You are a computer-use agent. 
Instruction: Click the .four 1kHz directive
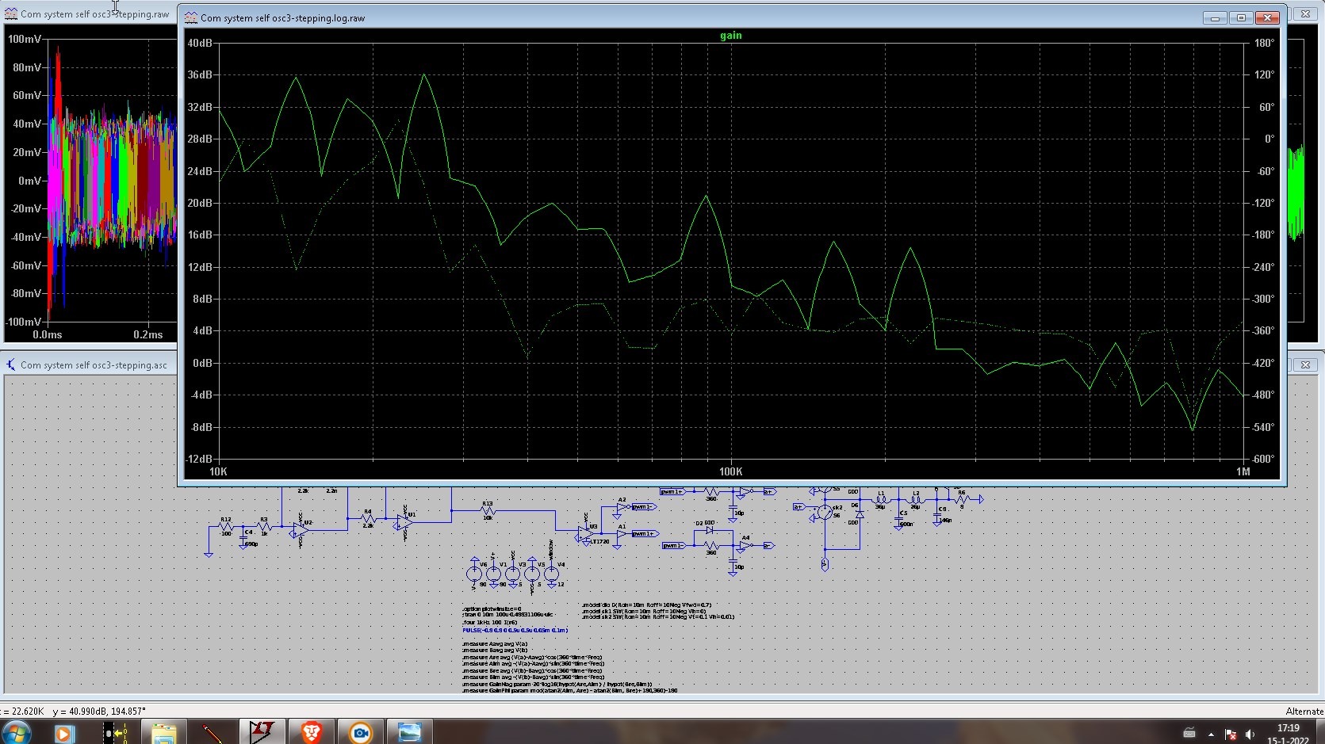tap(489, 622)
